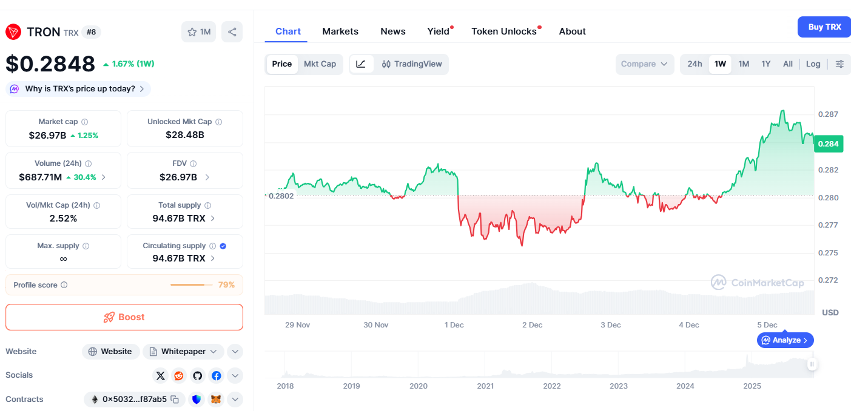Click the timeline range slider handle
851x411 pixels.
pos(812,364)
